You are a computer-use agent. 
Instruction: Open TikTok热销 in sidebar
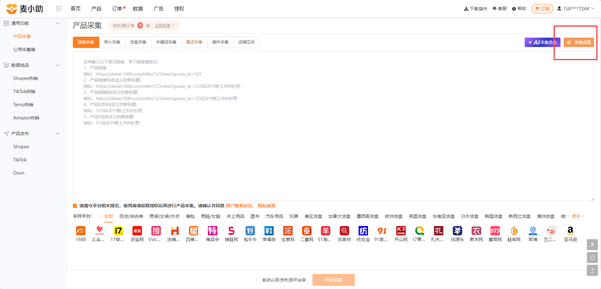pyautogui.click(x=24, y=92)
